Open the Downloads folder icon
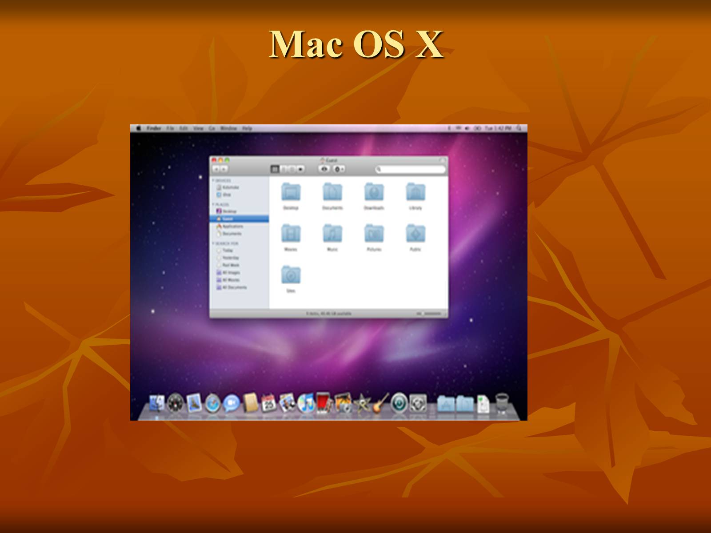Screen dimensions: 711x533 pos(374,192)
